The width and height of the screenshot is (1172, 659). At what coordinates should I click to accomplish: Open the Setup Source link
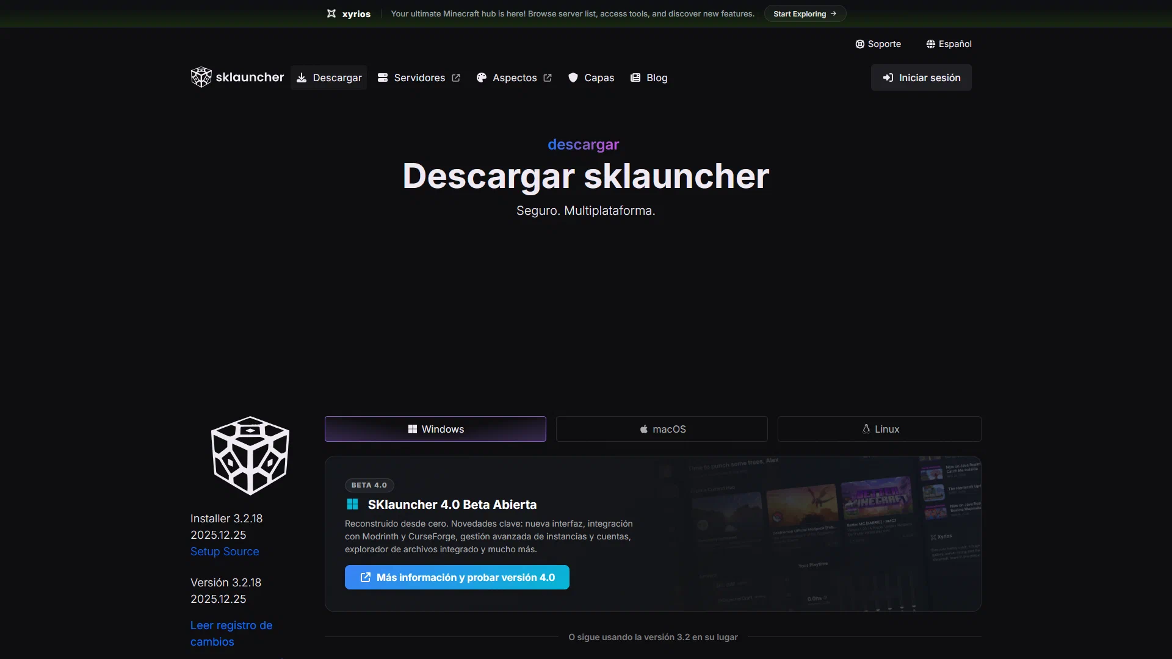click(225, 552)
